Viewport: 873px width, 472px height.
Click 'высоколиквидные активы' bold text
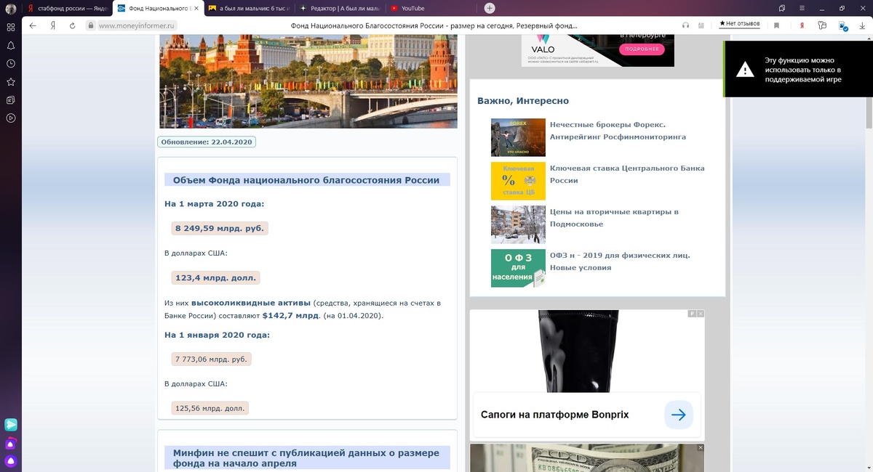[251, 303]
